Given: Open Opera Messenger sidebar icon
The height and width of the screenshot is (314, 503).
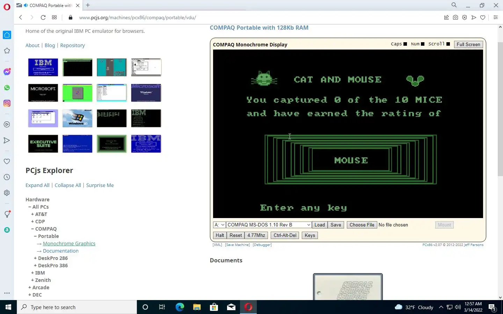Looking at the screenshot, I should click(x=7, y=72).
